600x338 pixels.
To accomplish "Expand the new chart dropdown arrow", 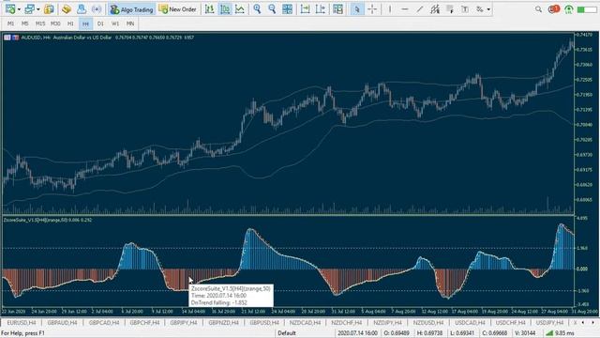I will tap(19, 9).
